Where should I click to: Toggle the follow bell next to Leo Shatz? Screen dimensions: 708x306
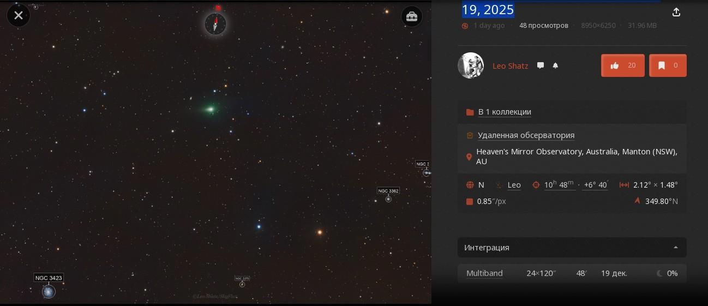pyautogui.click(x=555, y=65)
